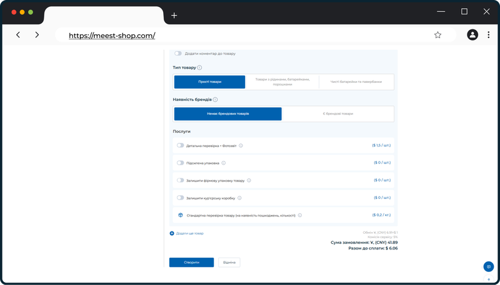Go back with the browser back arrow
The width and height of the screenshot is (500, 285).
tap(18, 35)
